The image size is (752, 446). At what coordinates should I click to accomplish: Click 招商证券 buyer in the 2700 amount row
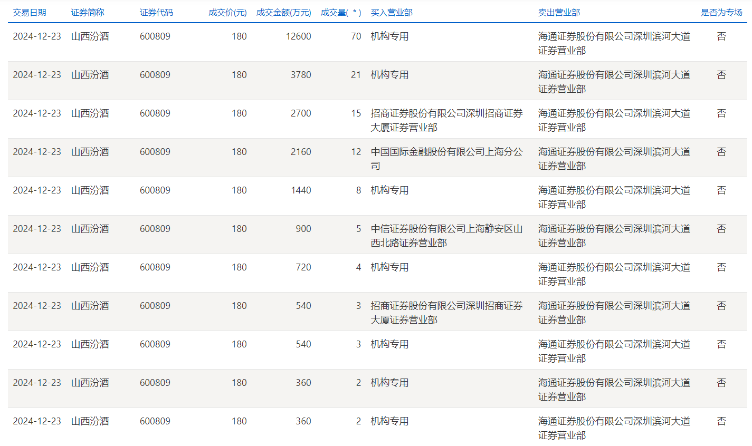pyautogui.click(x=446, y=120)
